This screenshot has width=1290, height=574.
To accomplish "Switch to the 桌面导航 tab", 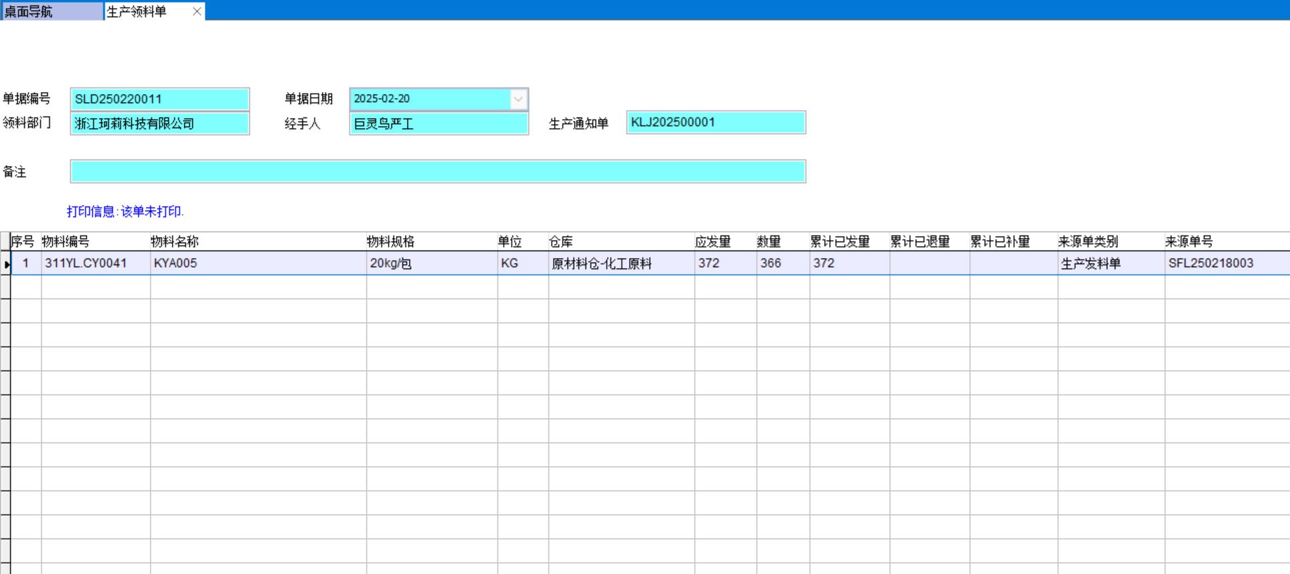I will click(x=51, y=11).
